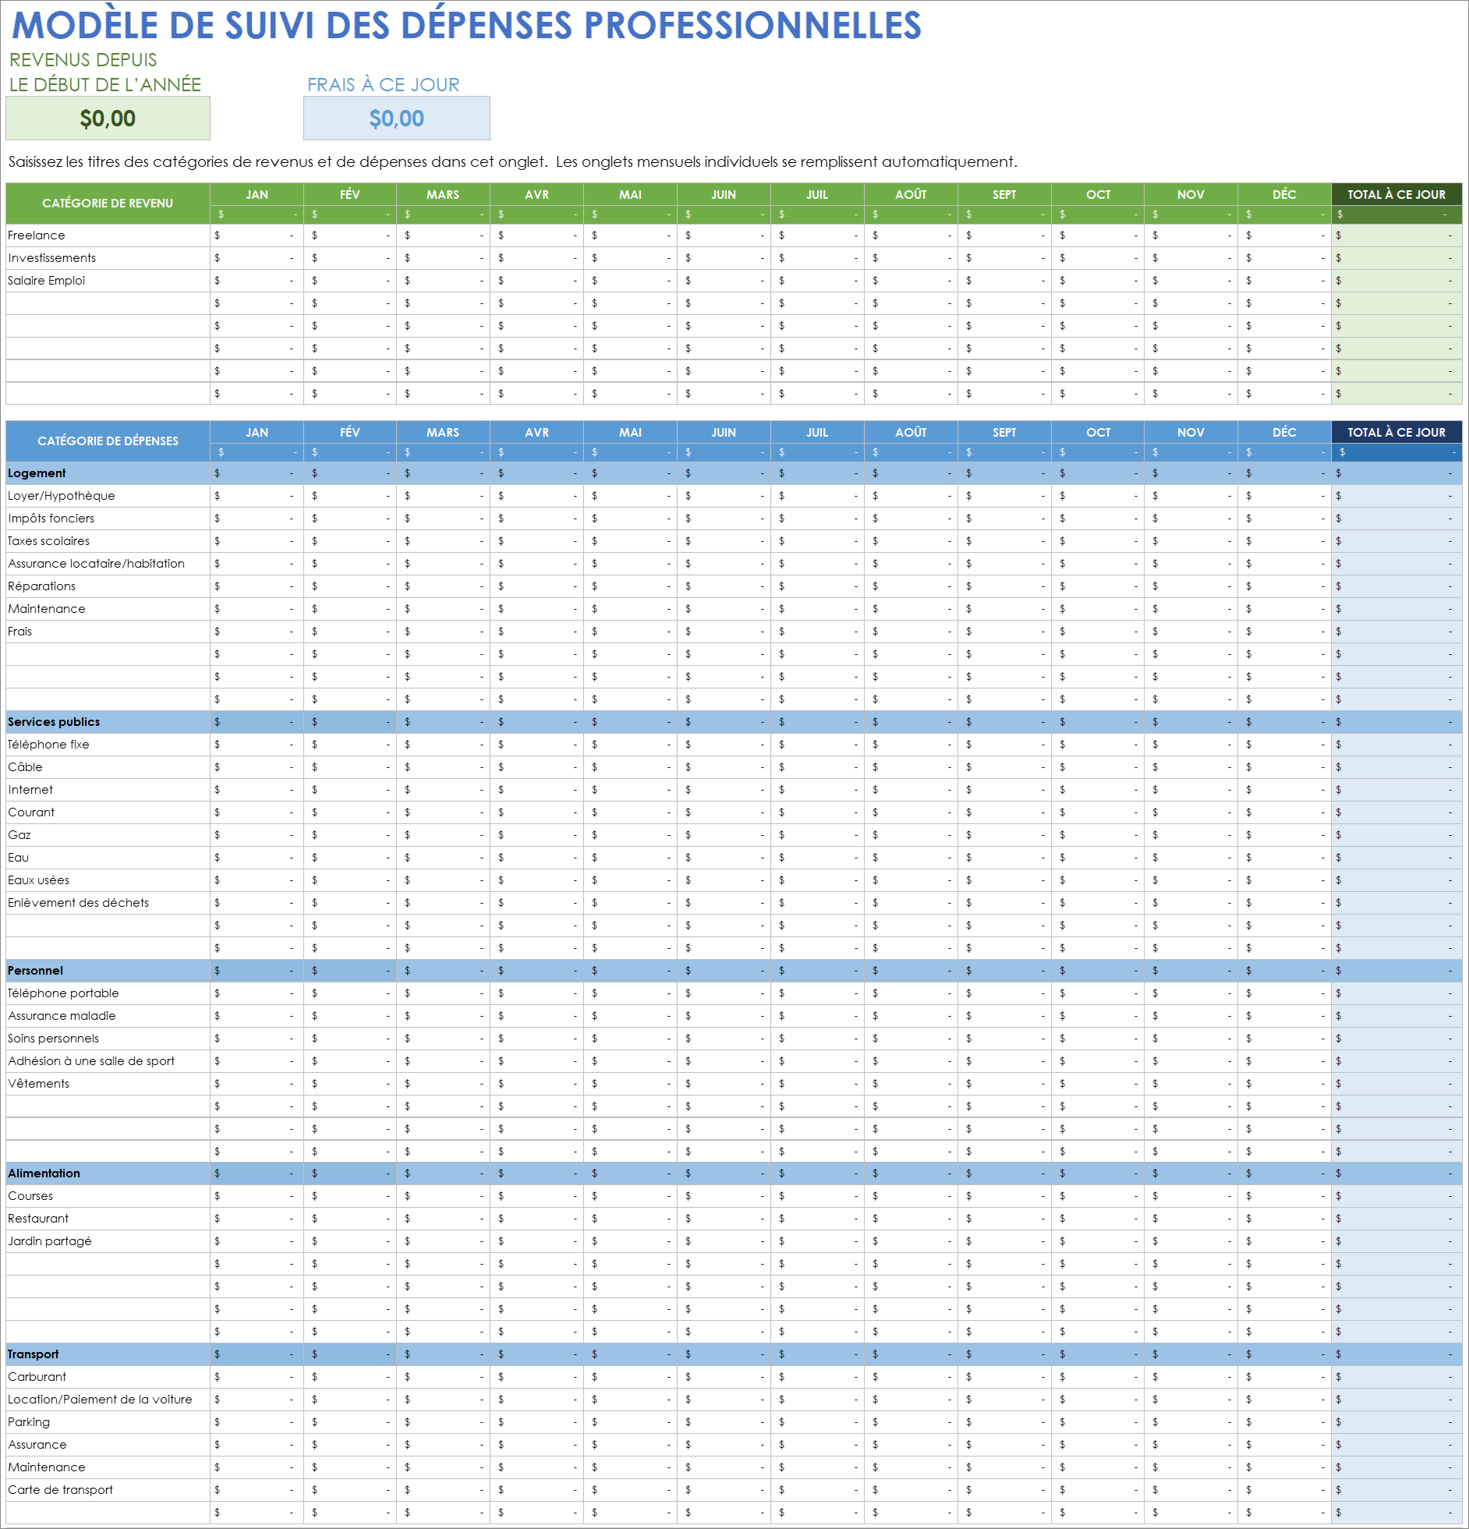Click the MARS cell in Loyer/Hypothèque row
Image resolution: width=1469 pixels, height=1529 pixels.
[x=443, y=496]
